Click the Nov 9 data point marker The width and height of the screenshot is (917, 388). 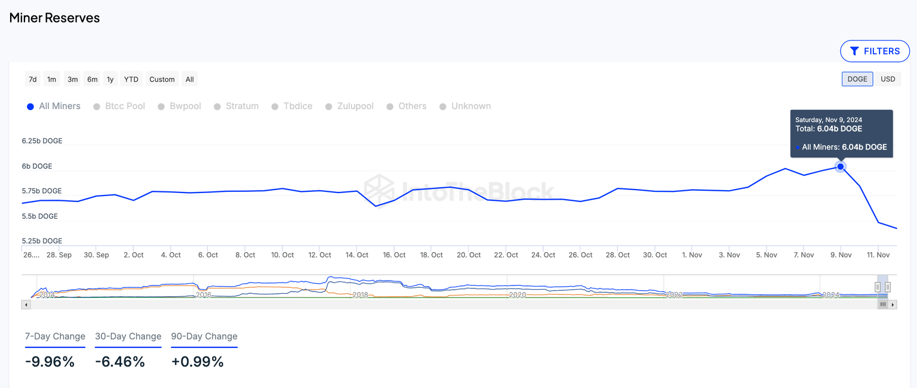click(x=841, y=166)
